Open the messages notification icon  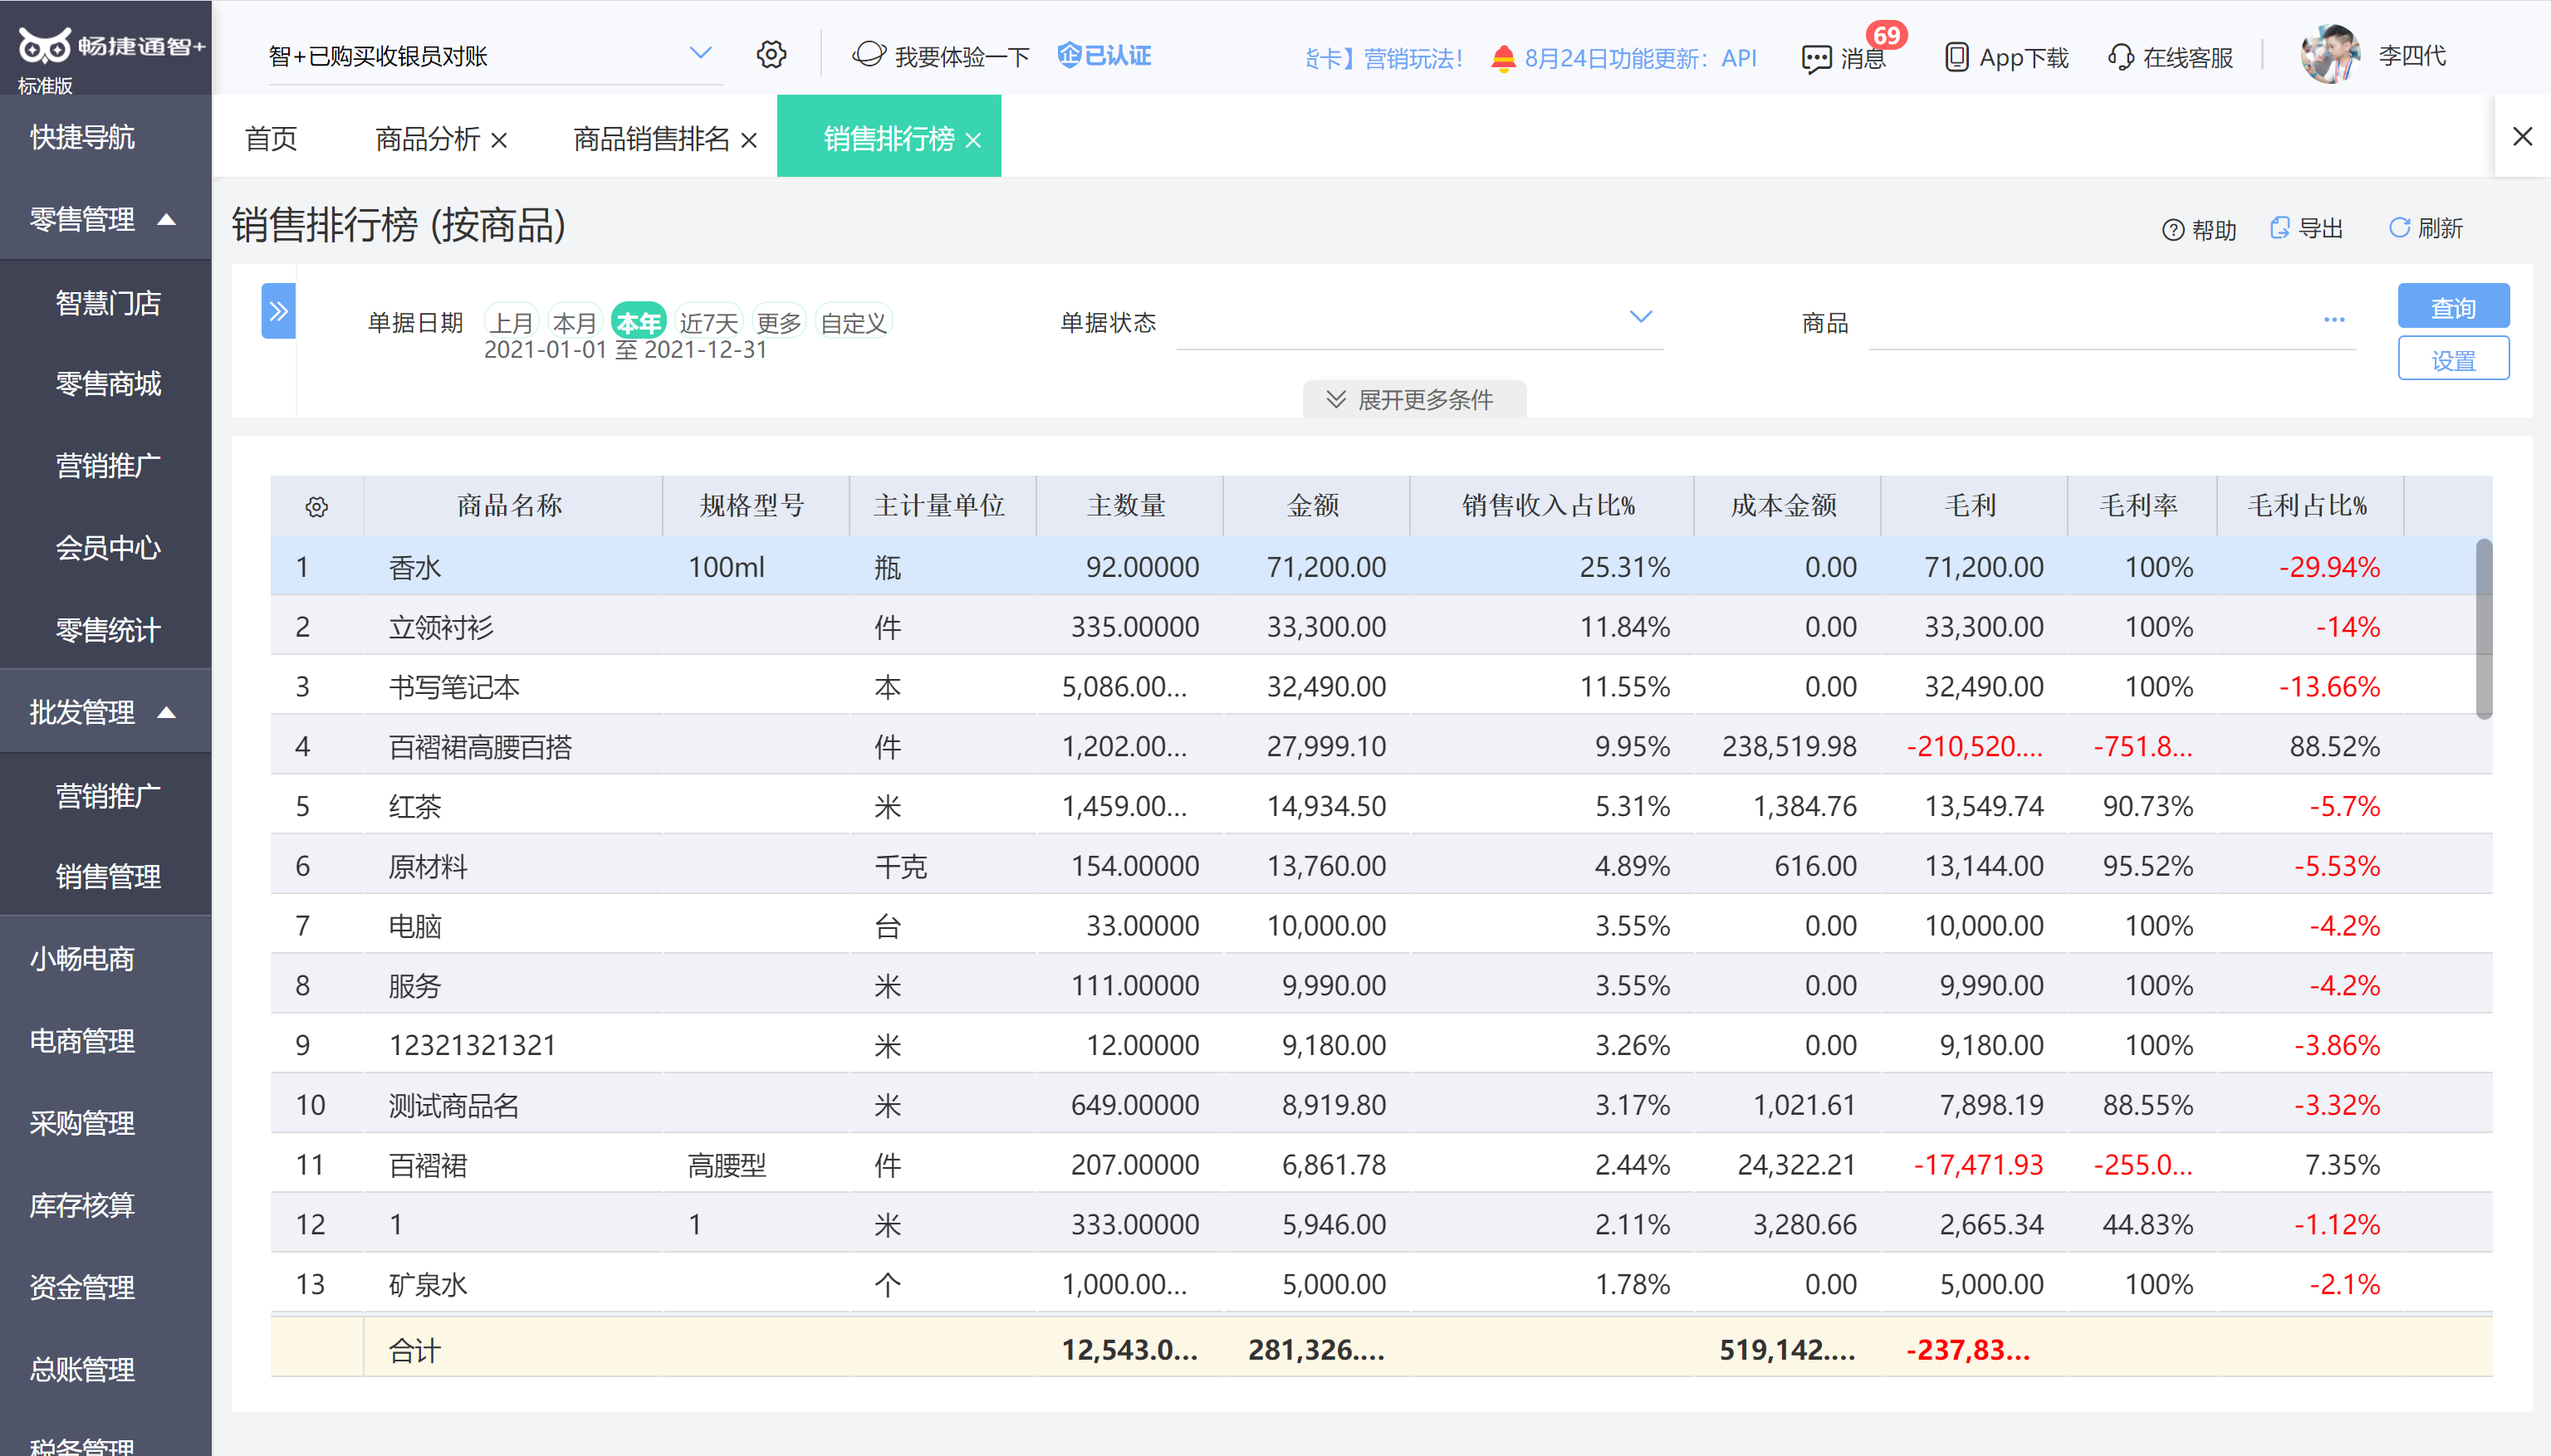[1816, 58]
